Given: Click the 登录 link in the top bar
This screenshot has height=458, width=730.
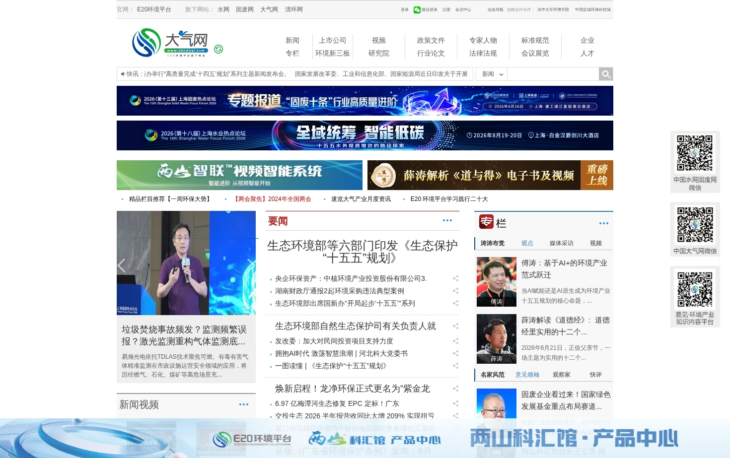Looking at the screenshot, I should point(405,9).
